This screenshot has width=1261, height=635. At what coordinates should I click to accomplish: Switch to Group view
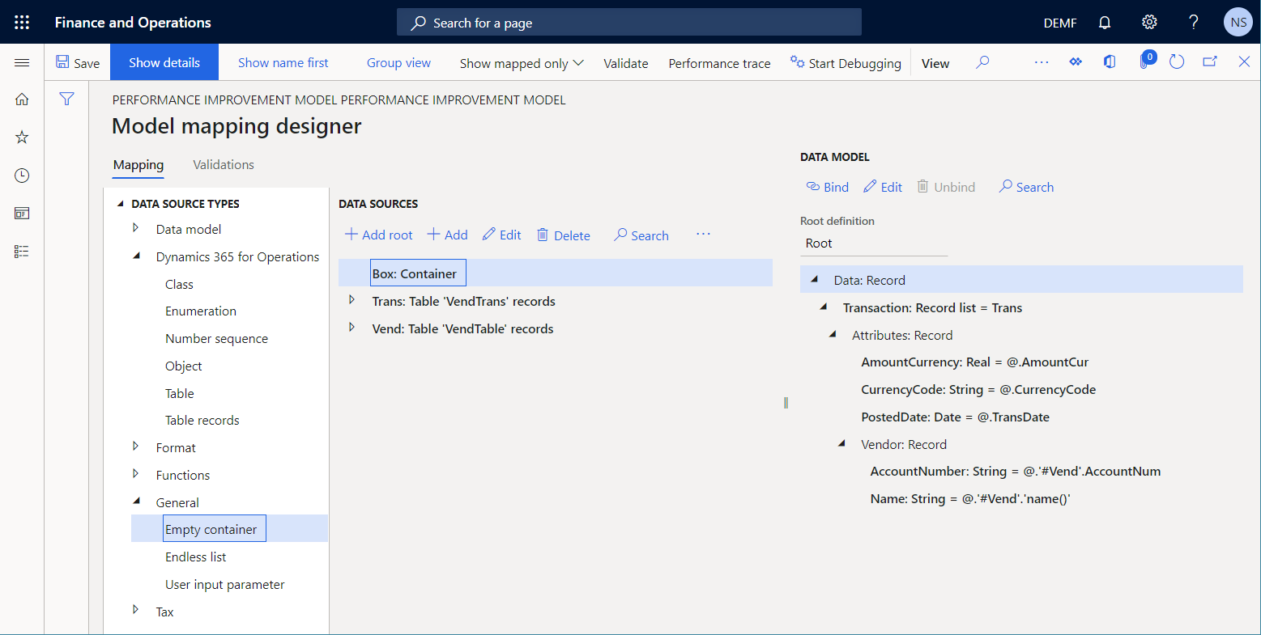(398, 62)
